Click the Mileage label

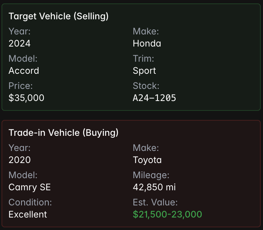151,175
